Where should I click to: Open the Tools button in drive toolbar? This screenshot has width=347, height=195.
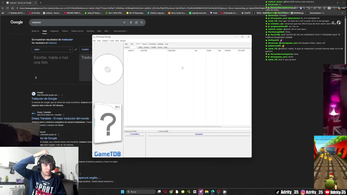click(165, 47)
